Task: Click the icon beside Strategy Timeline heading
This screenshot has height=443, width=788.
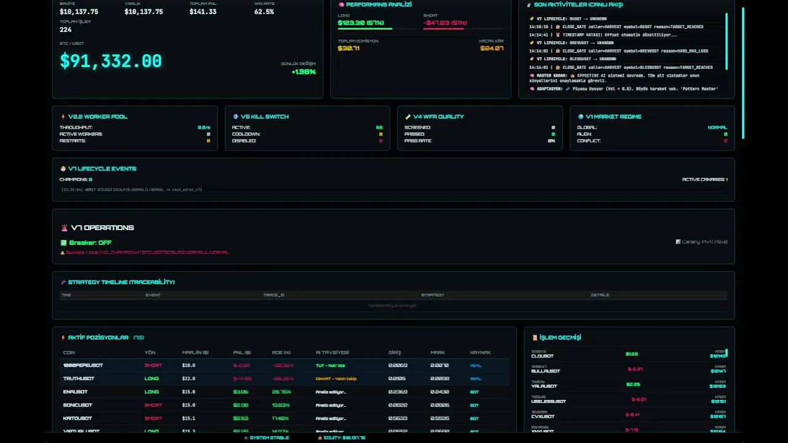Action: coord(63,282)
